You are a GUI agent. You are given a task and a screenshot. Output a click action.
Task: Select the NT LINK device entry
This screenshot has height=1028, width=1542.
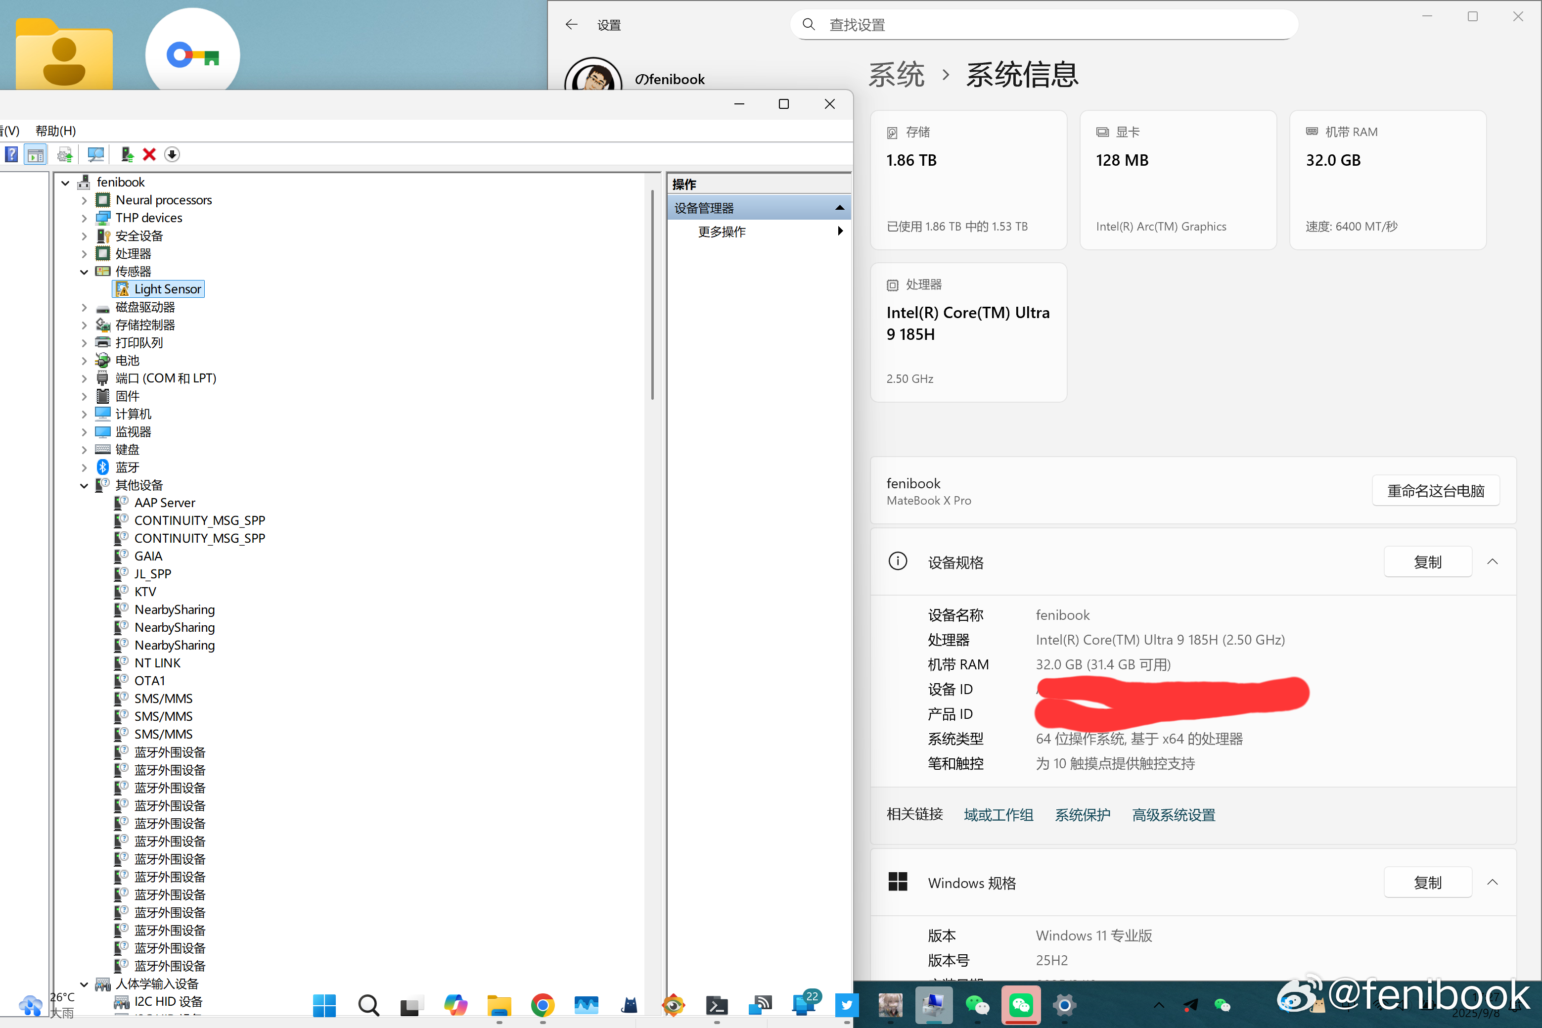(157, 663)
